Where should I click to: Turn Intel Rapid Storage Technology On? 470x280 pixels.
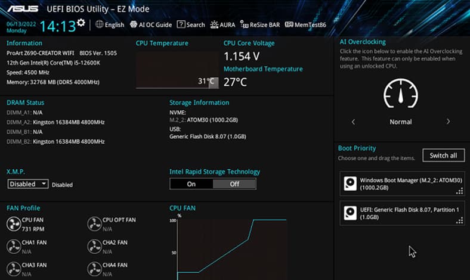tap(191, 184)
